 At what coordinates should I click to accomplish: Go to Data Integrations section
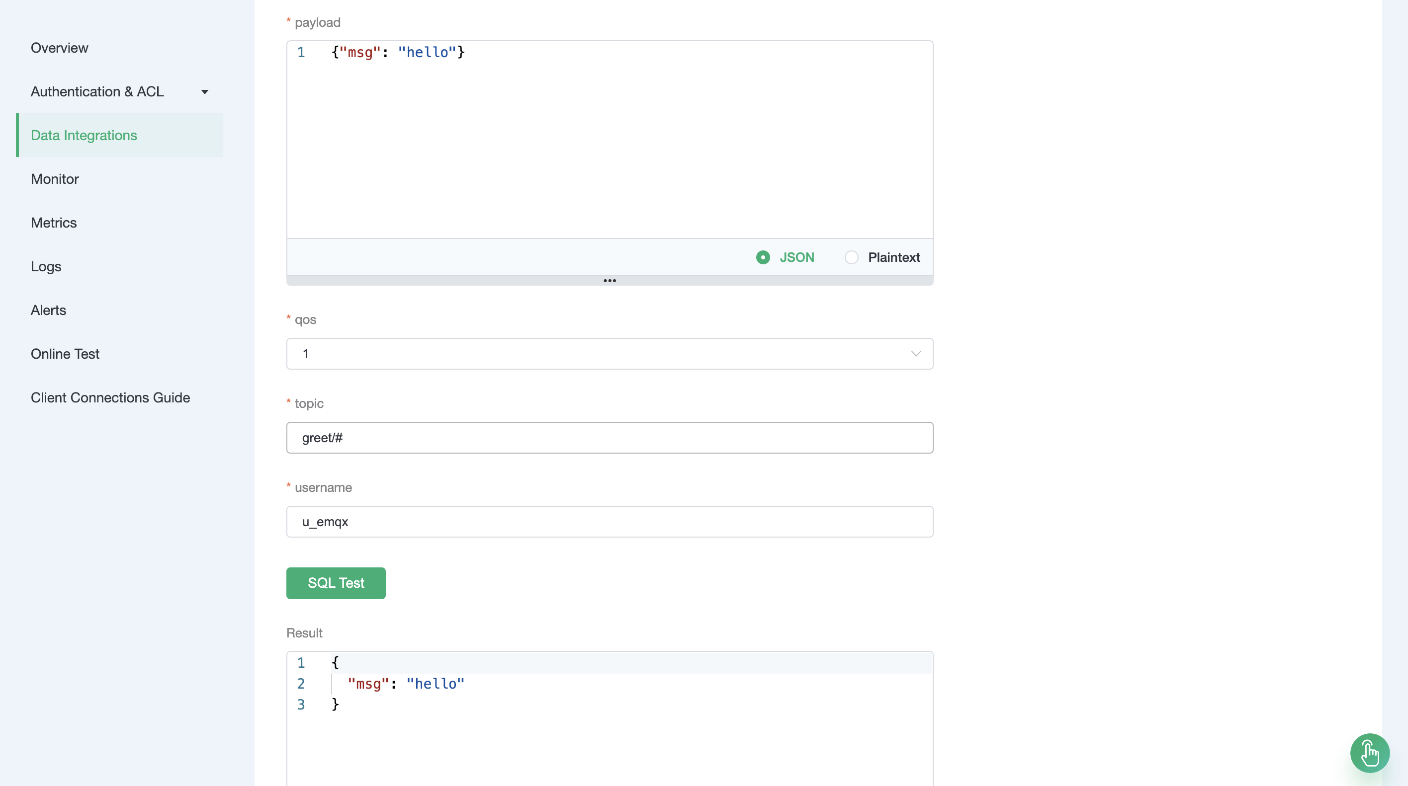click(84, 135)
